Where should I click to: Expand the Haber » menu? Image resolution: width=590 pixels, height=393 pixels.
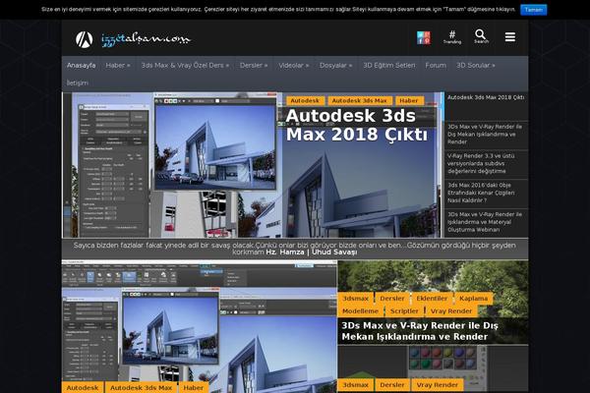pos(118,65)
